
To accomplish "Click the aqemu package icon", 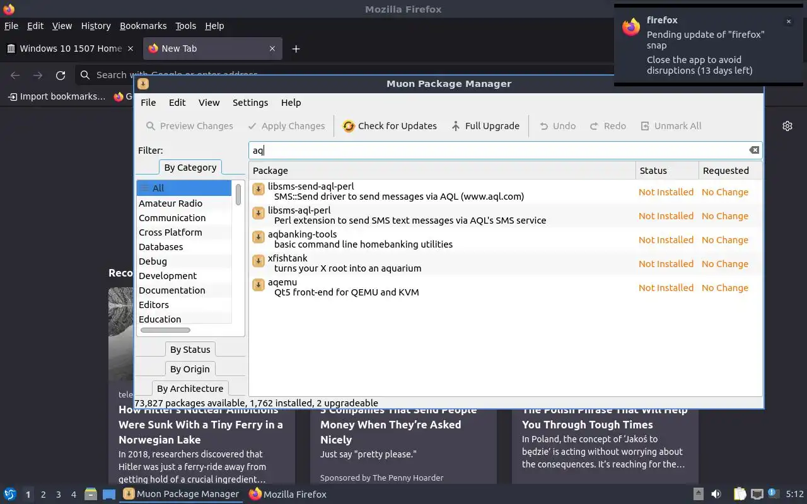I will pyautogui.click(x=258, y=285).
